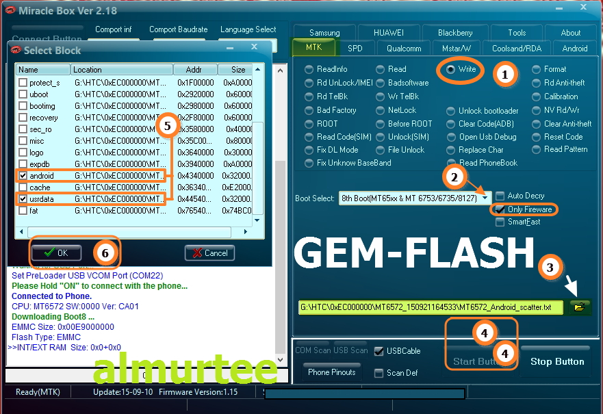Click Select Block dialog logo icon
This screenshot has height=414, width=603.
(16, 50)
